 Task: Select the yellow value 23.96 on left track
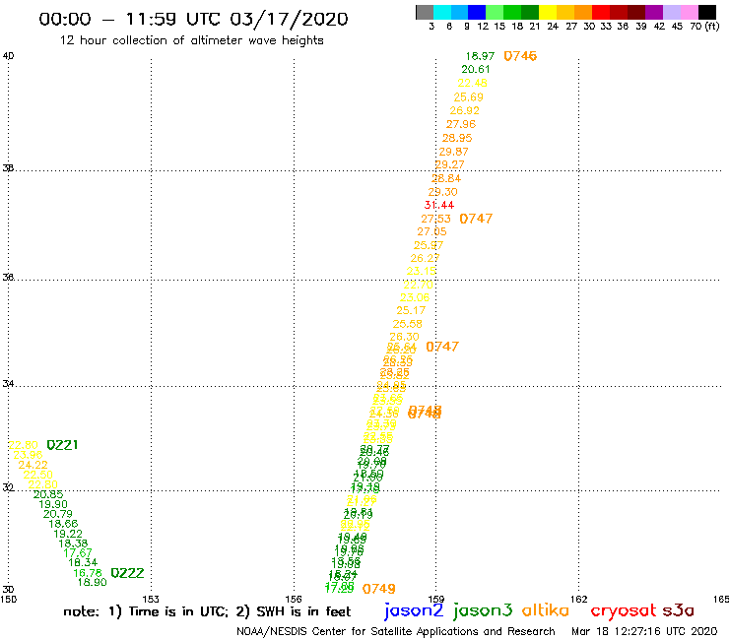click(28, 455)
